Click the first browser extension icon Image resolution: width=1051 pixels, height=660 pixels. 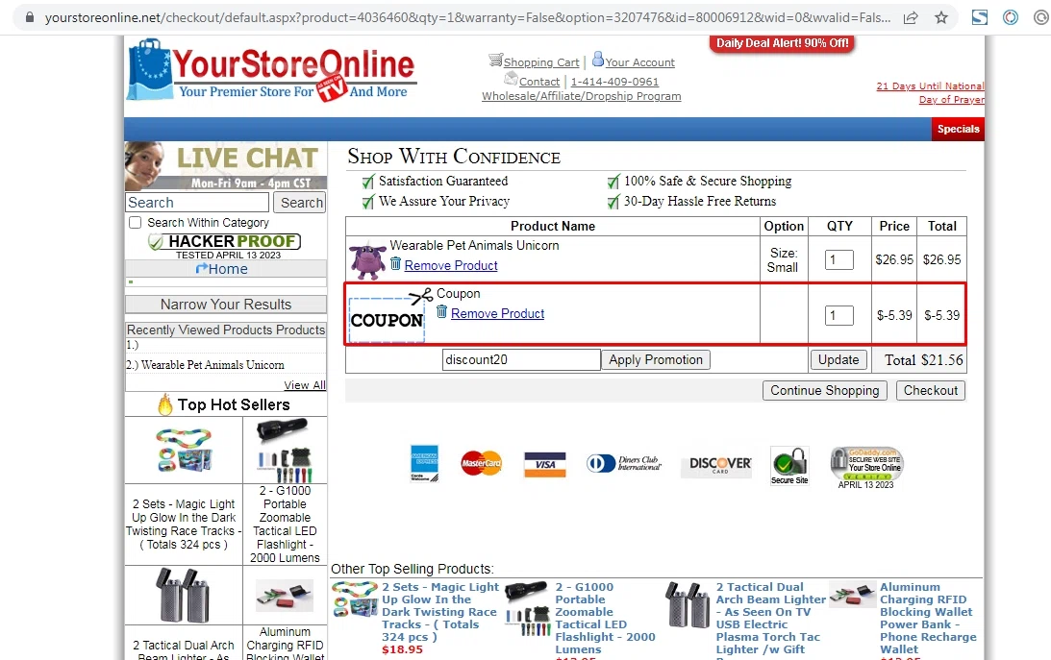click(x=979, y=18)
